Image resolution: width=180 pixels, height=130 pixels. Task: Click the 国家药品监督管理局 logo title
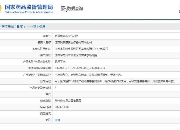coord(29,7)
